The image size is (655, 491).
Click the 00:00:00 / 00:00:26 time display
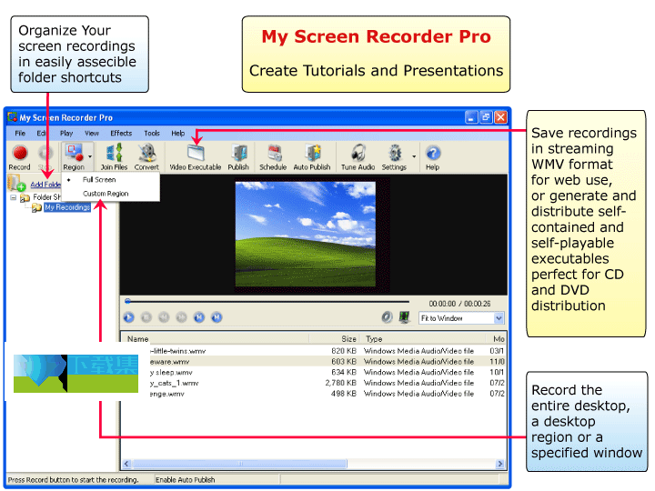[x=459, y=304]
